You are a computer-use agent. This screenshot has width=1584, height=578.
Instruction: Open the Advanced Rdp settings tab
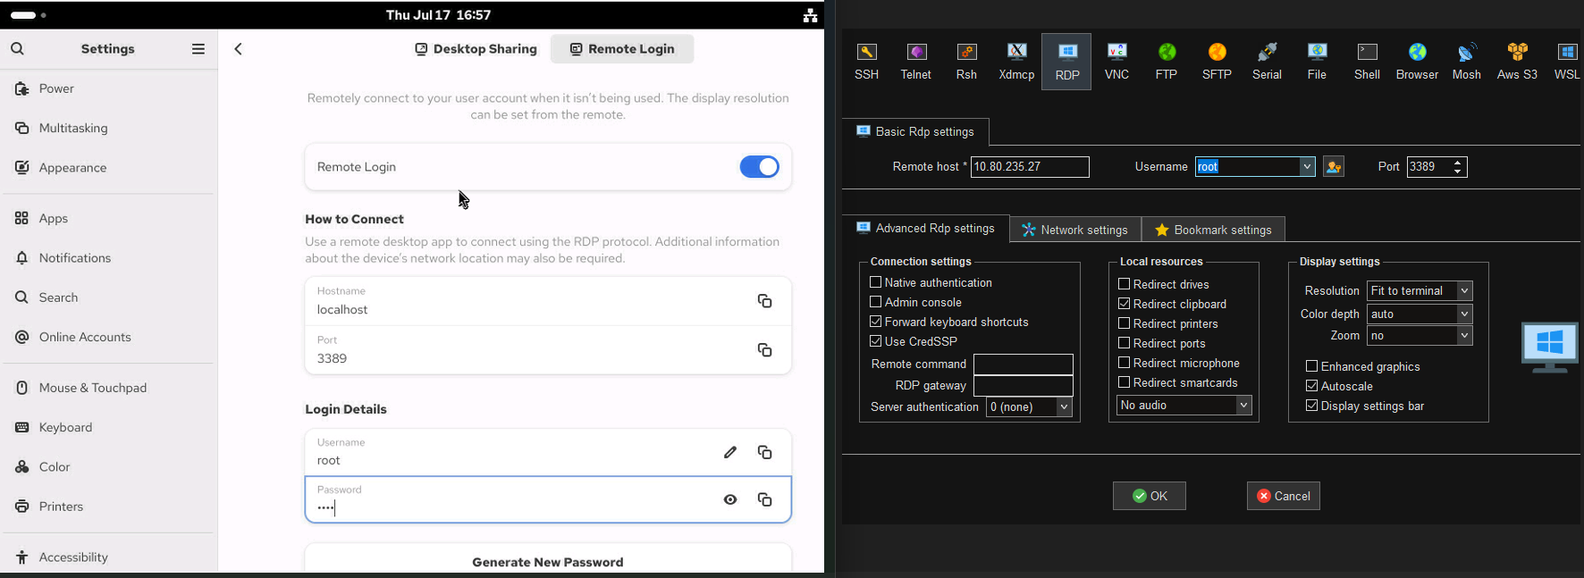(925, 229)
